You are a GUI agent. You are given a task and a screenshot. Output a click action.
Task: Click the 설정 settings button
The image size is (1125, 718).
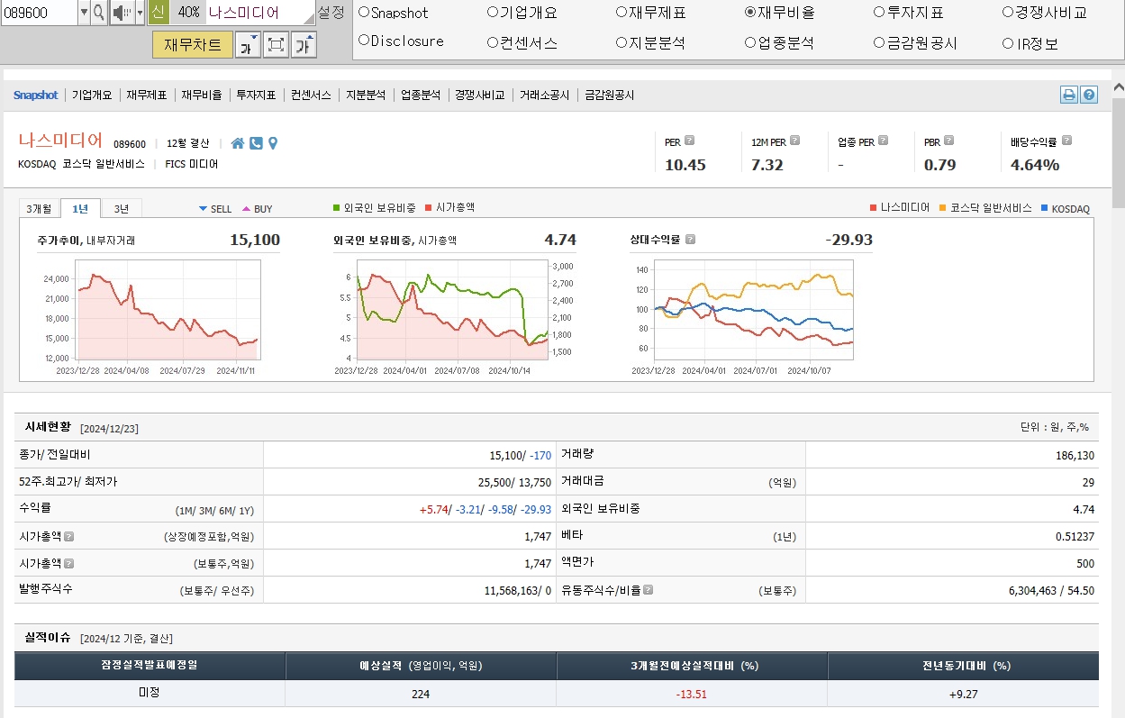(x=331, y=13)
